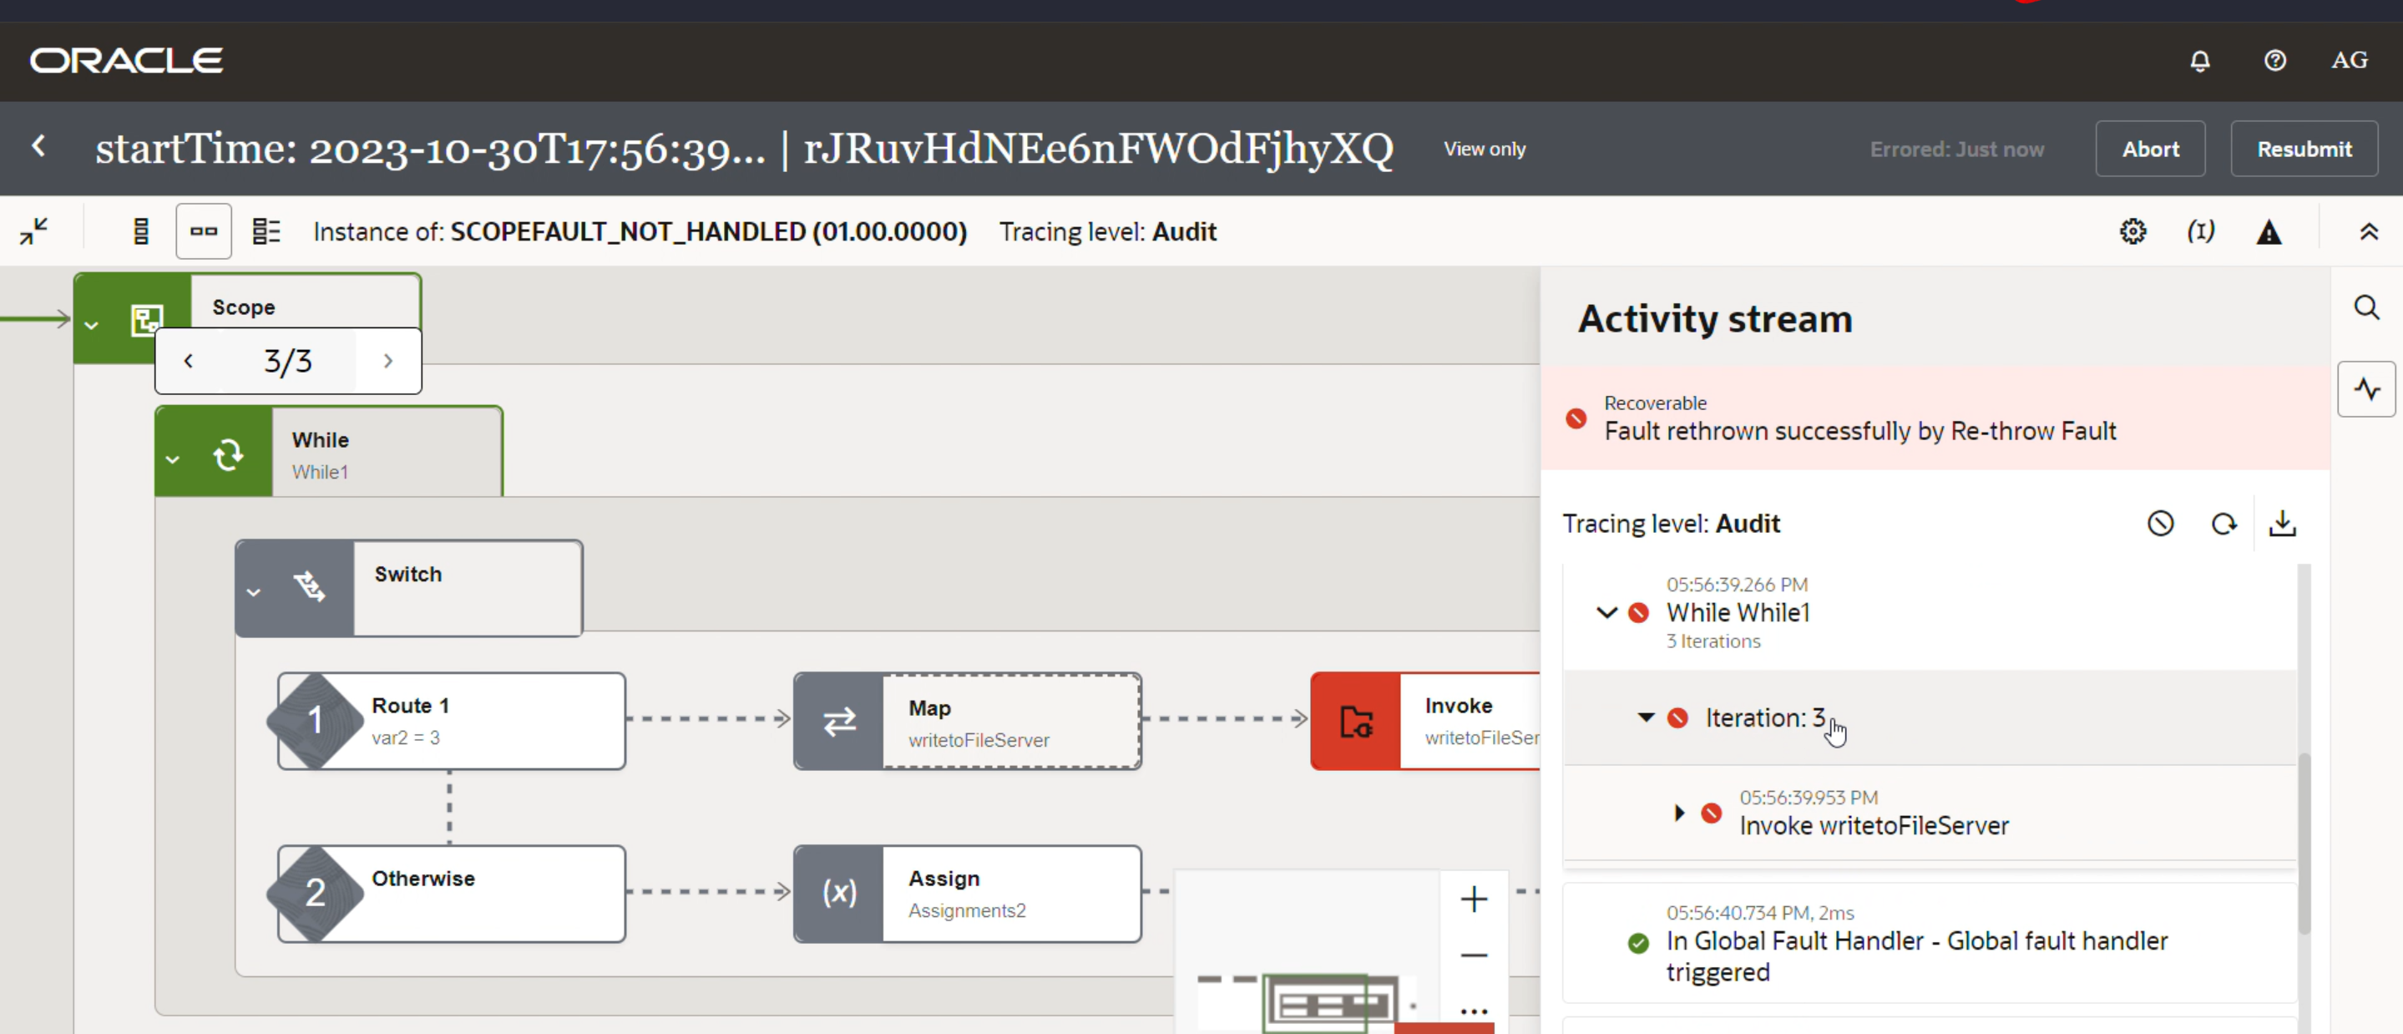
Task: Refresh the activity stream
Action: click(2223, 524)
